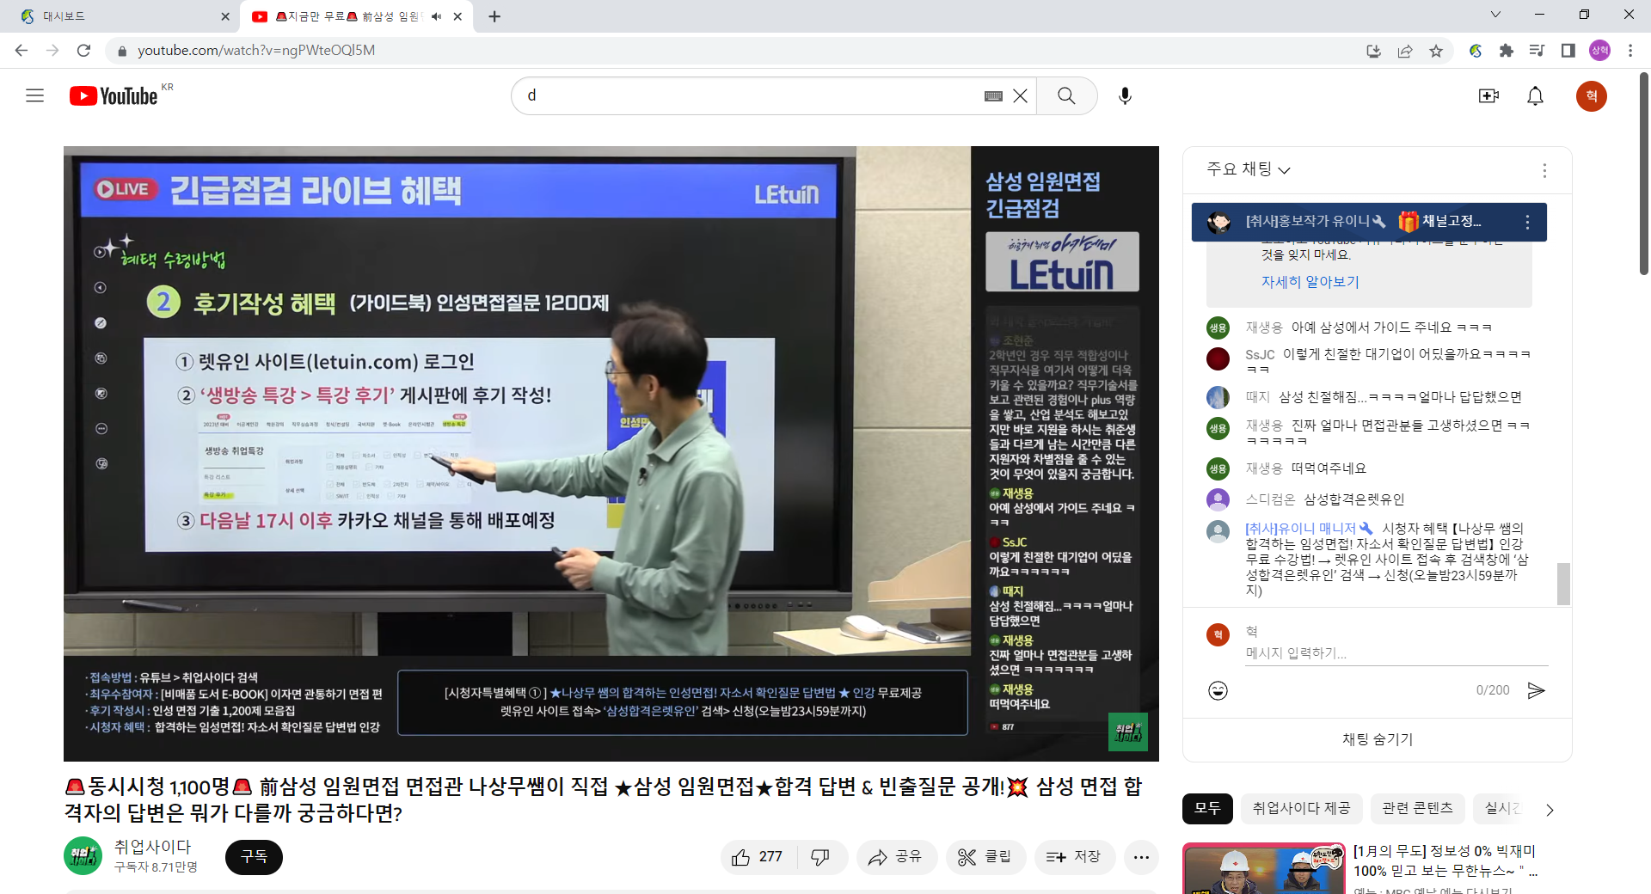The width and height of the screenshot is (1651, 894).
Task: Open a new browser tab
Action: click(494, 16)
